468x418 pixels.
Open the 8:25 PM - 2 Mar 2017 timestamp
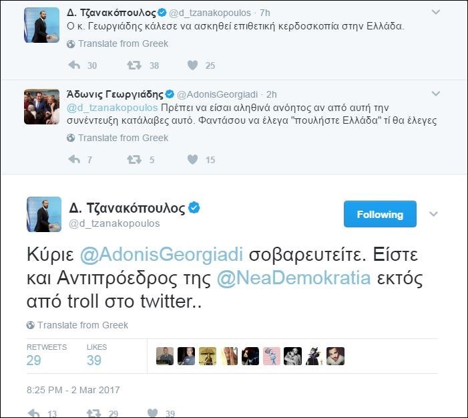coord(73,389)
